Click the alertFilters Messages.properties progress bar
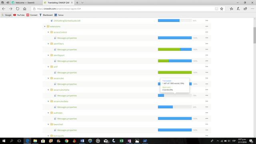Viewport: 256px width, 144px height. click(175, 49)
